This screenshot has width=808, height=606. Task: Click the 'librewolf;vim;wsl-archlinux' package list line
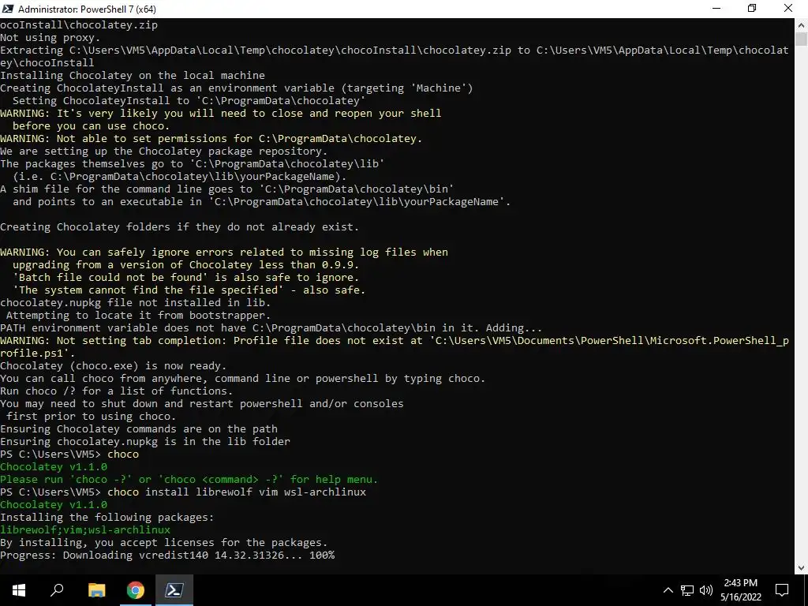tap(85, 529)
